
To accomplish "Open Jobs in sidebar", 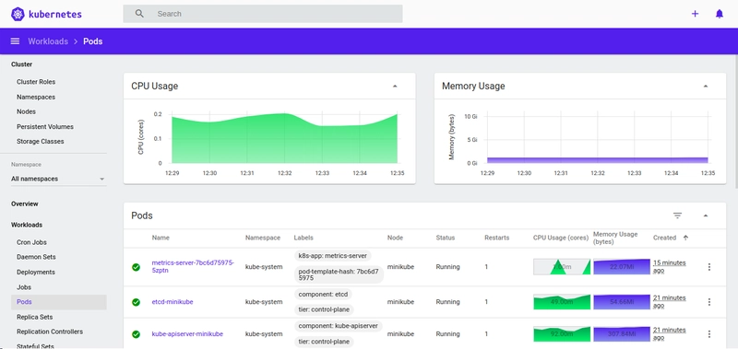I will 24,287.
